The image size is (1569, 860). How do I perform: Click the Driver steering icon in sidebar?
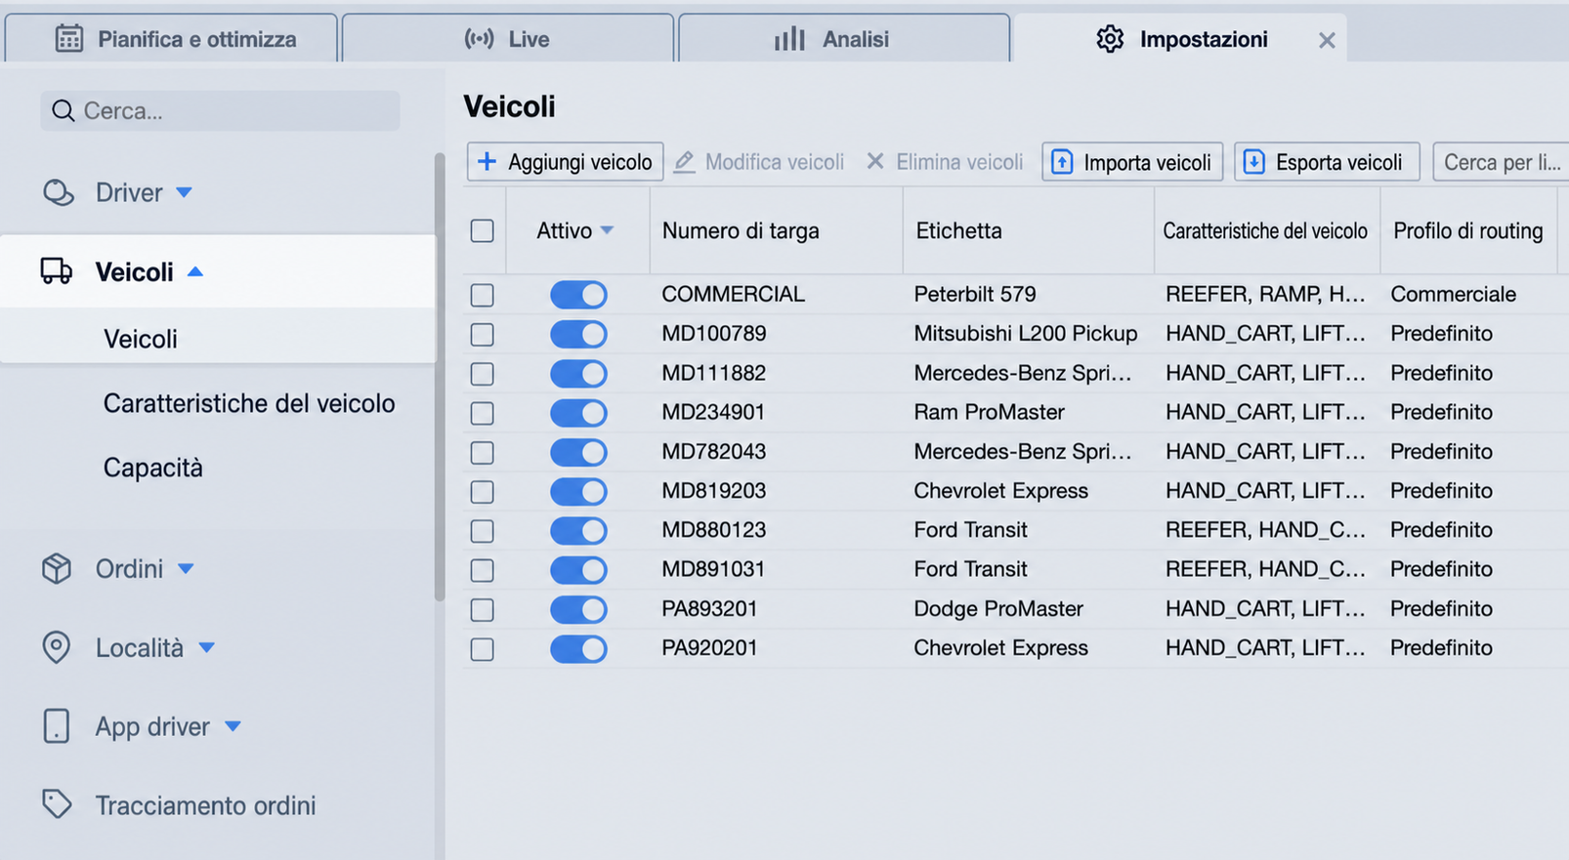click(x=58, y=192)
